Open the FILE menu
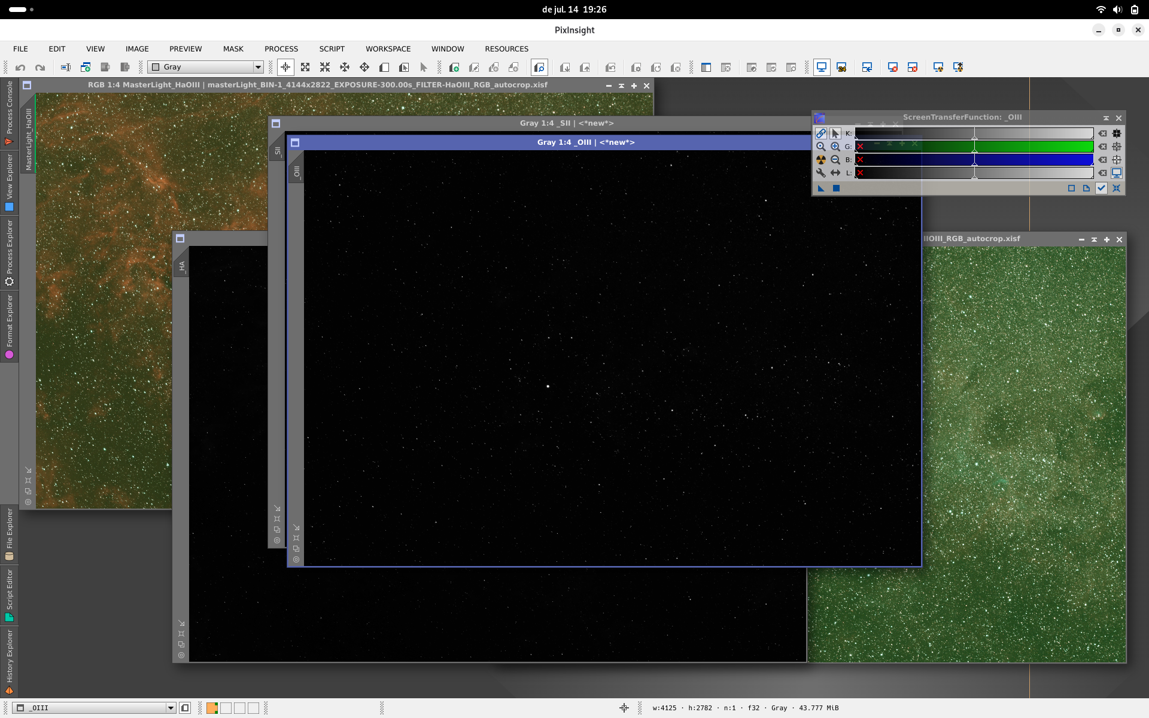The width and height of the screenshot is (1149, 718). pos(20,49)
